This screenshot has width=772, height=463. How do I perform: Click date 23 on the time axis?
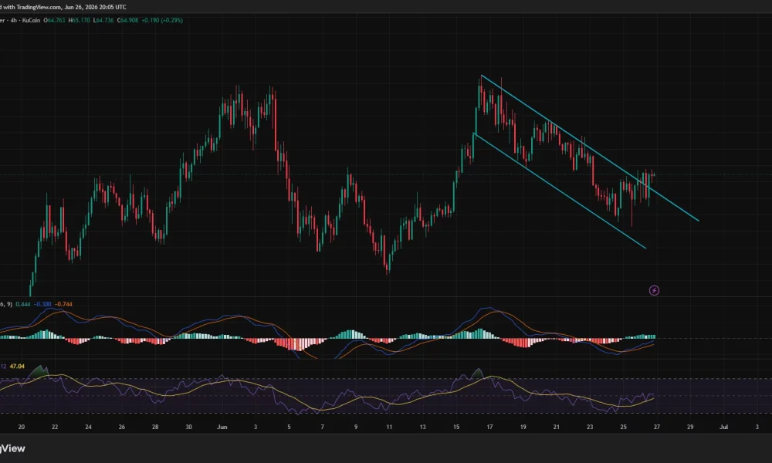(x=590, y=427)
